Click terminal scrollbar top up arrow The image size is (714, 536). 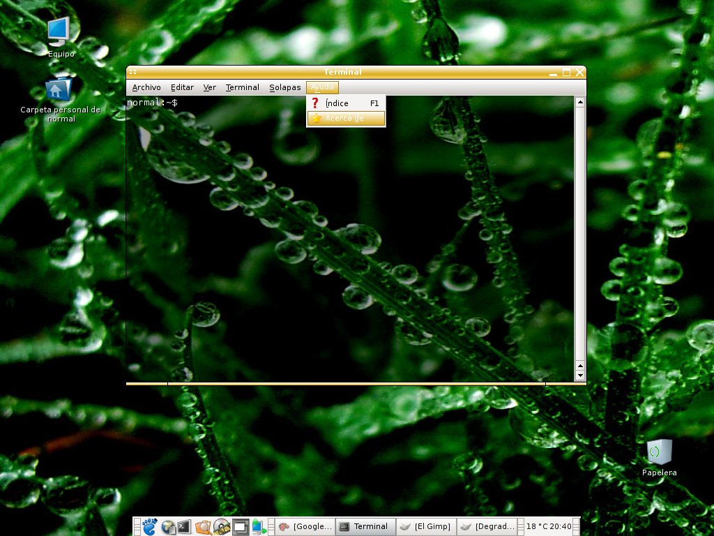579,102
